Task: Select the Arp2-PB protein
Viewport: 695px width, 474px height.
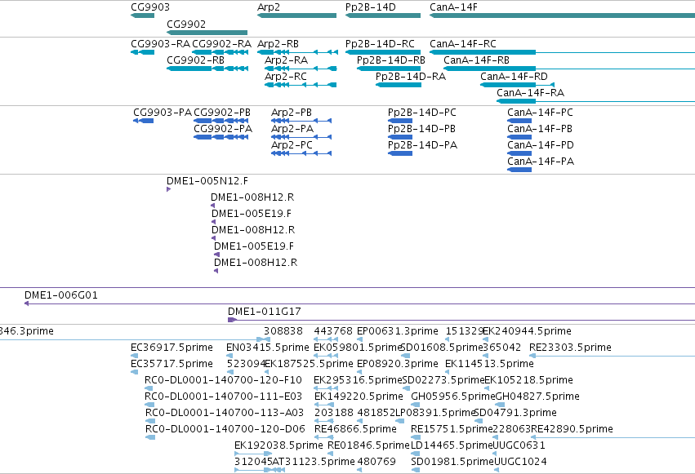Action: tap(301, 121)
